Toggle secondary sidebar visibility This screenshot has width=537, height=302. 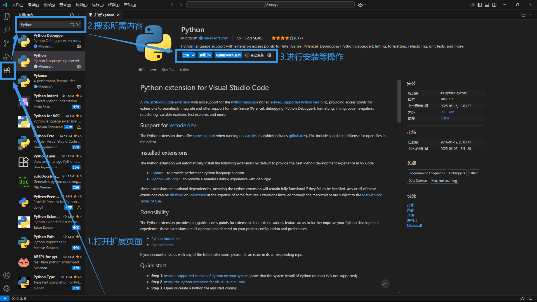coord(494,5)
